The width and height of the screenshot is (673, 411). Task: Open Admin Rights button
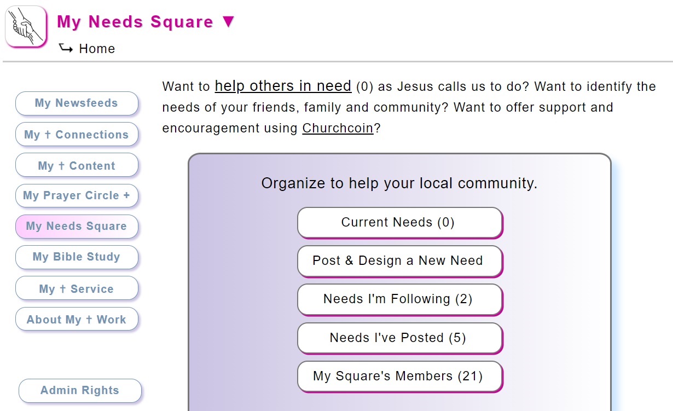pos(80,391)
